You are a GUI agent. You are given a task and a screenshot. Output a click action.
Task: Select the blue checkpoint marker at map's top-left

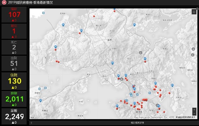44,13
